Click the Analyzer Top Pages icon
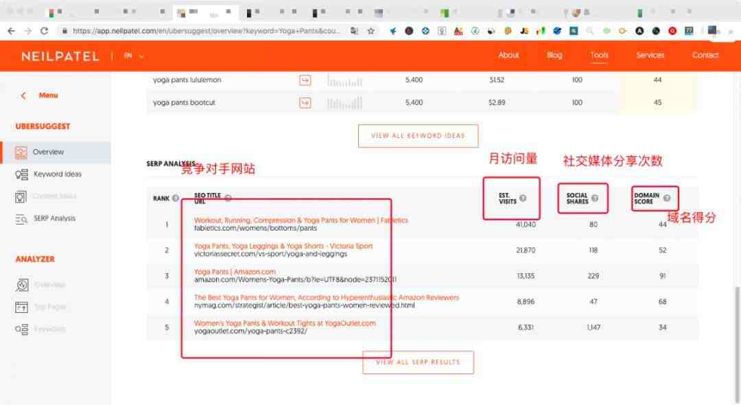741x405 pixels. pyautogui.click(x=21, y=307)
